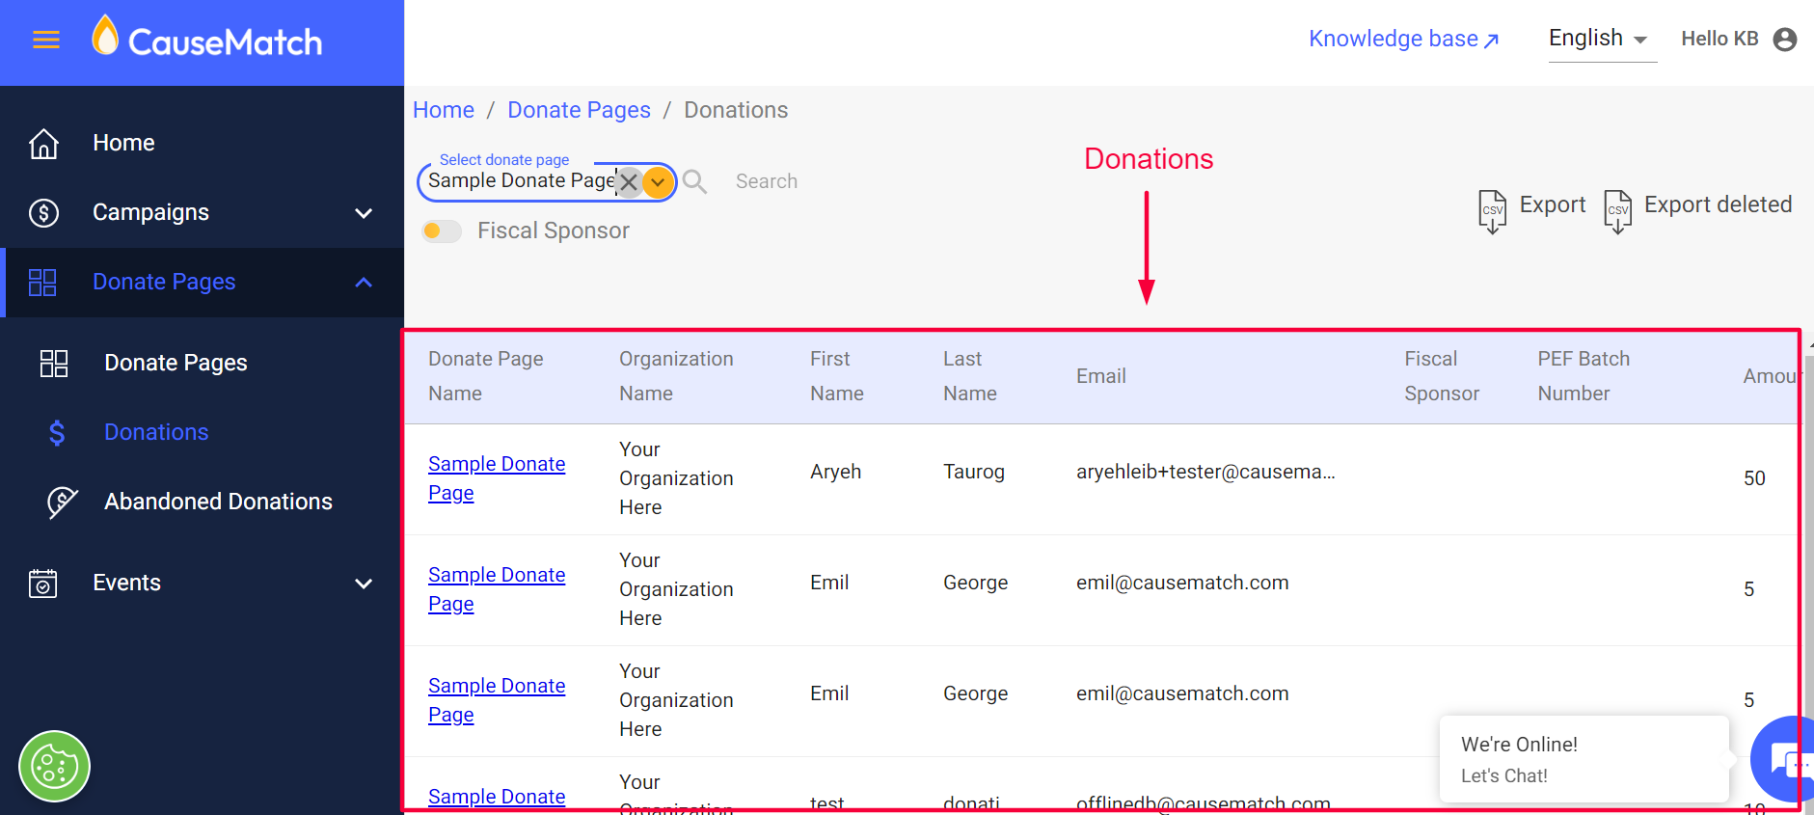Collapse the Donate Pages menu chevron
Image resolution: width=1814 pixels, height=815 pixels.
pos(364,282)
